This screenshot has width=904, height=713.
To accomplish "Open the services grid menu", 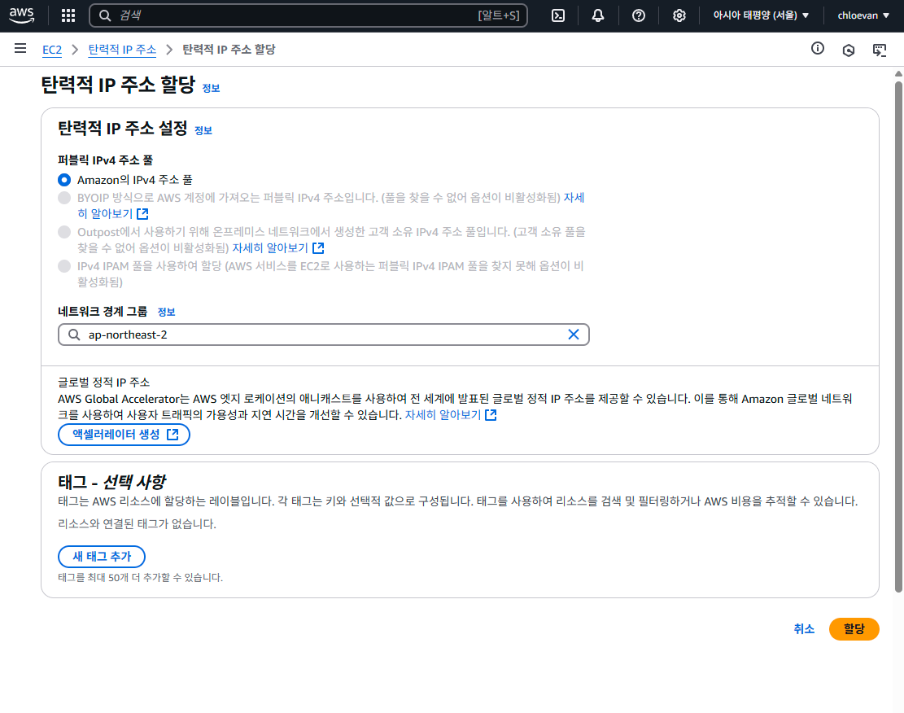I will click(68, 15).
